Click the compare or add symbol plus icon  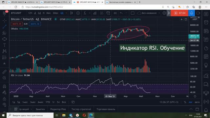pyautogui.click(x=78, y=13)
